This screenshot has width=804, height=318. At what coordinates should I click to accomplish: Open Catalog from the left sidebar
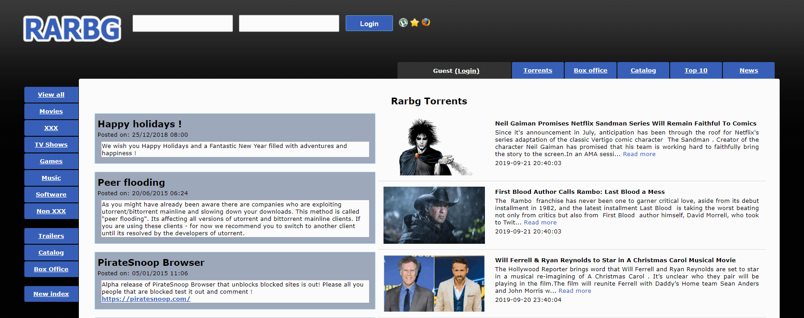(51, 252)
